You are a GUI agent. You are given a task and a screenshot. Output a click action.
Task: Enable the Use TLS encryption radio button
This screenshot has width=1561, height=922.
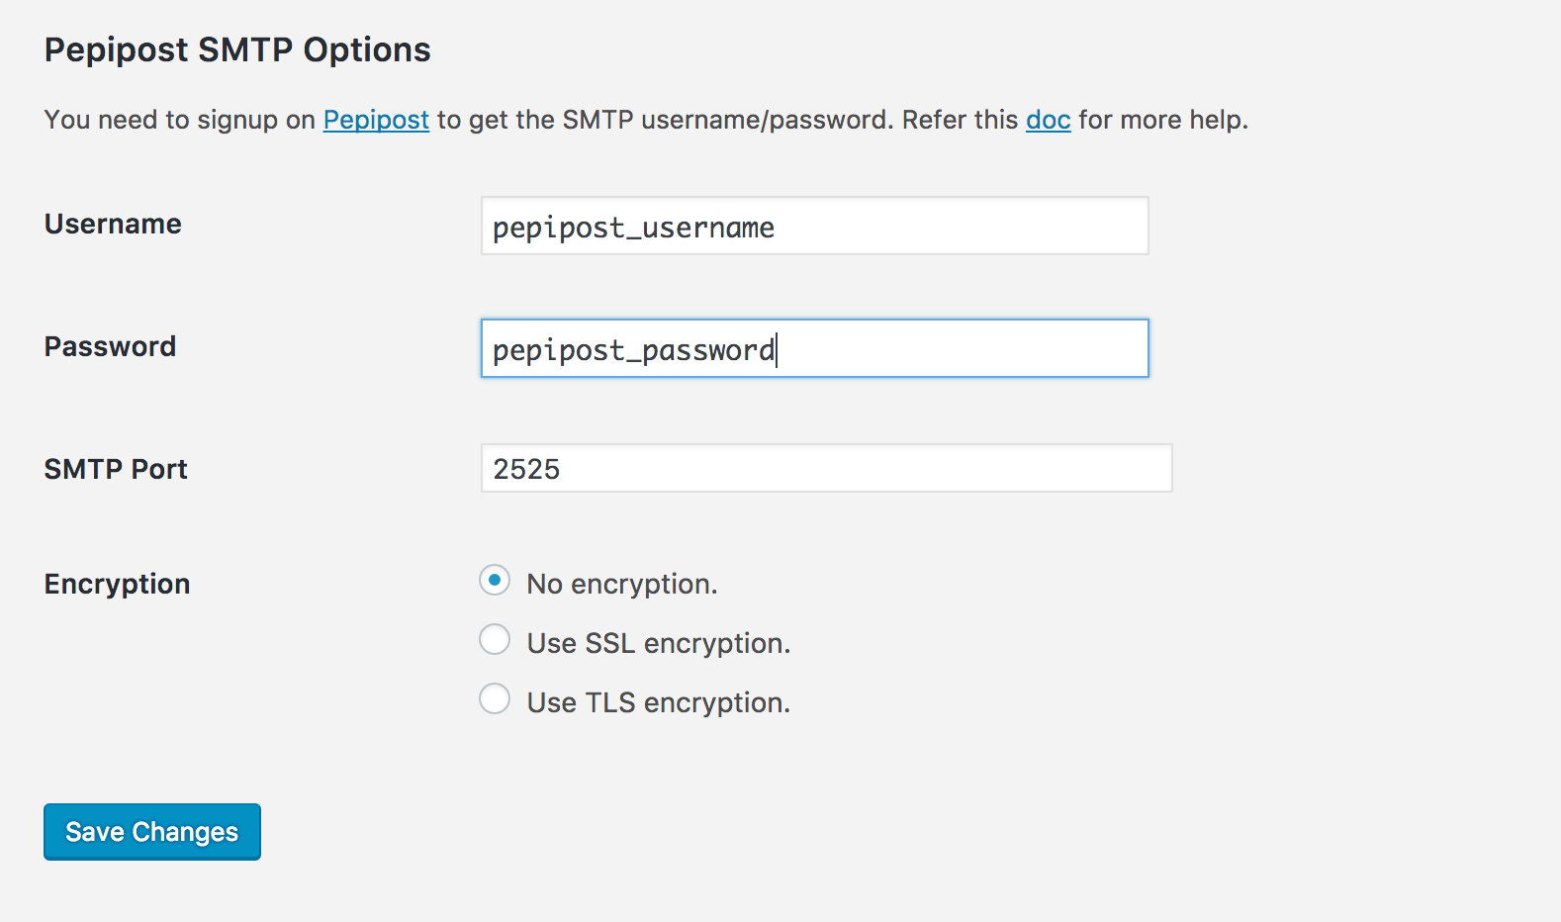495,699
